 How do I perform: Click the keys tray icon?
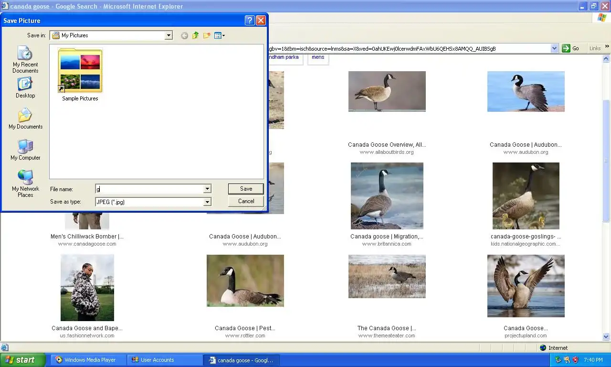(567, 360)
